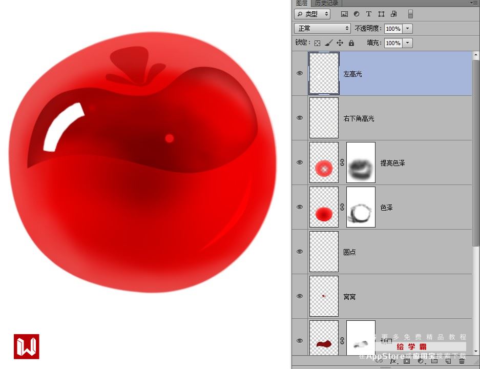Screen dimensions: 480x369
Task: Click the 圆点 layer name
Action: (349, 252)
